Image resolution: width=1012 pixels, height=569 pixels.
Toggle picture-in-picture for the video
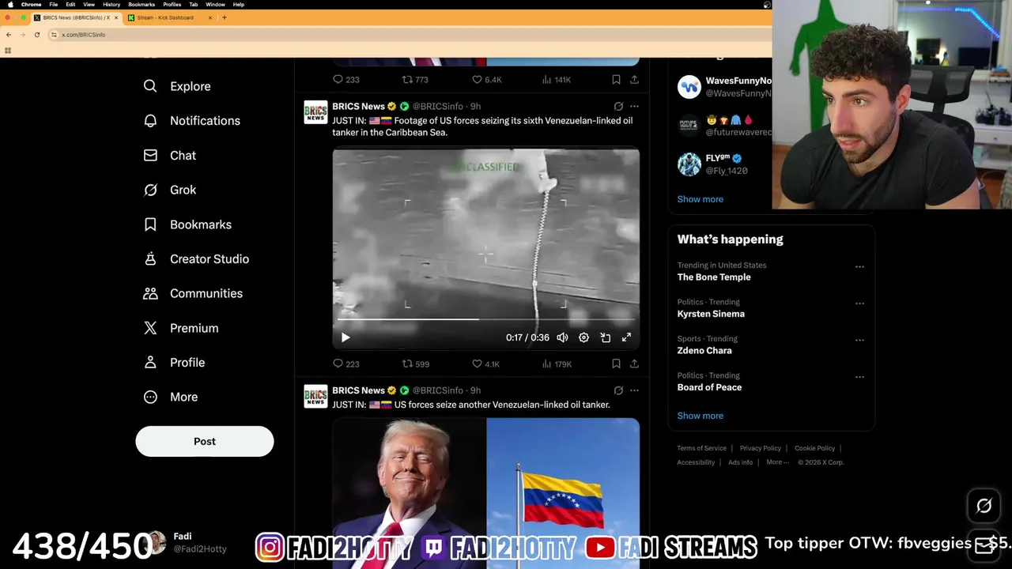click(x=605, y=337)
